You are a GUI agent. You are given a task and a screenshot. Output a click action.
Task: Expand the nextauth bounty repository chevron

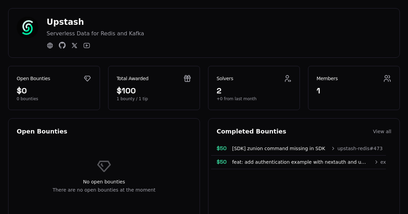pyautogui.click(x=376, y=162)
